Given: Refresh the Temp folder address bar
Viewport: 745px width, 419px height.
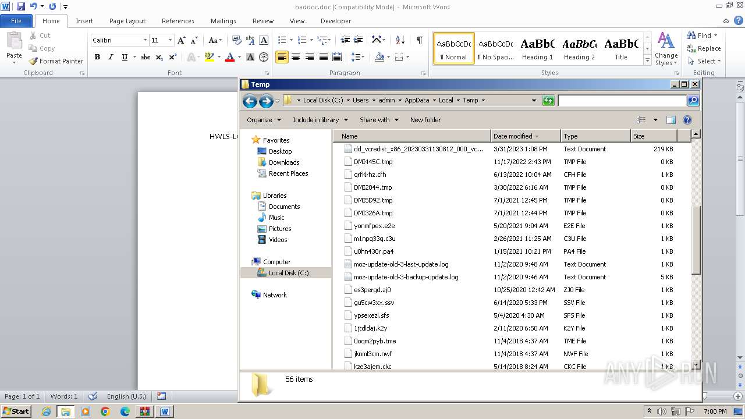Looking at the screenshot, I should click(548, 101).
